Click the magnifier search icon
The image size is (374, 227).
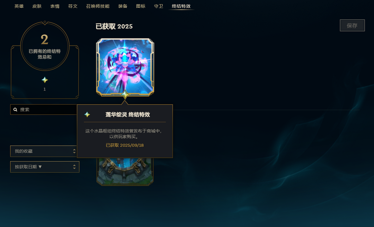tap(15, 110)
